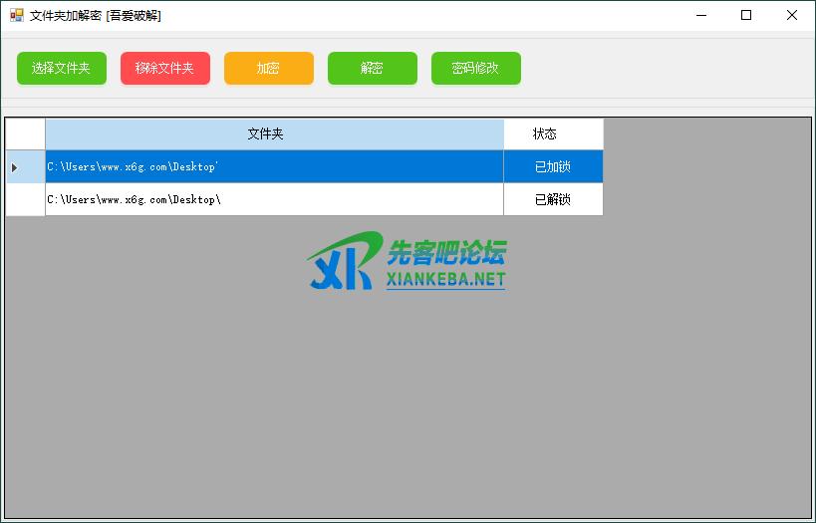
Task: Click the 状态 column header
Action: point(553,133)
